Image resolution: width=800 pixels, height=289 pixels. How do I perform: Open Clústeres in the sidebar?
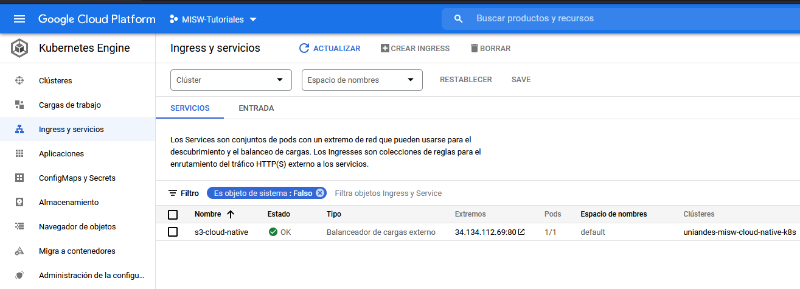click(x=55, y=80)
